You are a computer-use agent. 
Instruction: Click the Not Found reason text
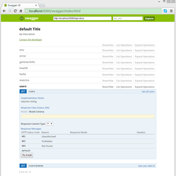coord(47,146)
